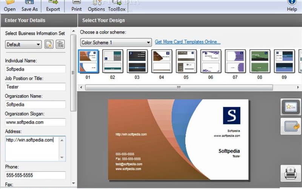Follow the Get More Card Templates Online link
The image size is (302, 189).
(x=188, y=42)
